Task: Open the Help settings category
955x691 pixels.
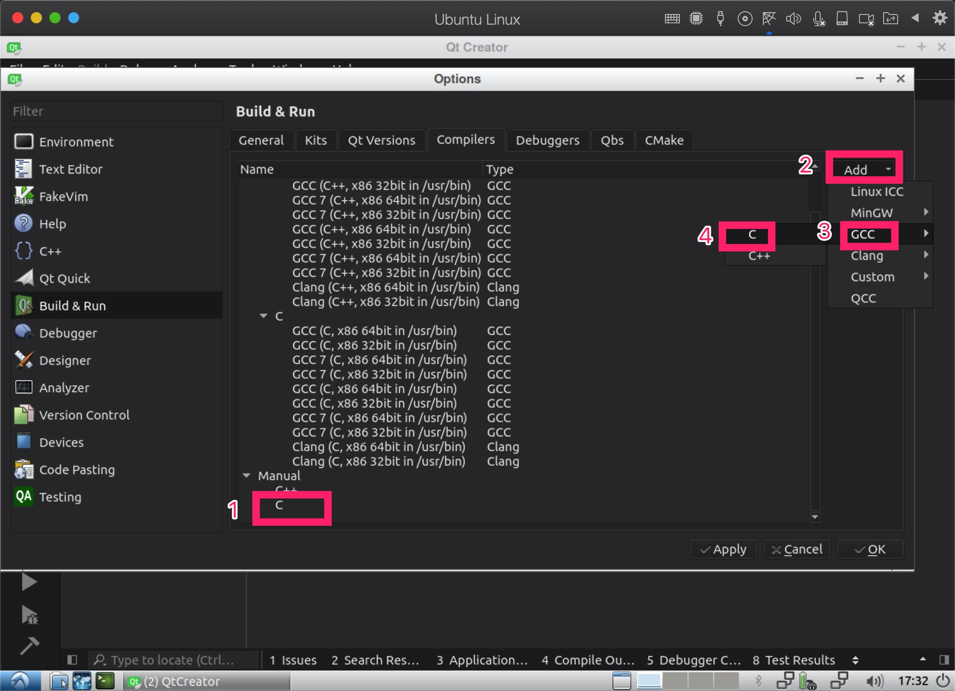Action: [117, 223]
